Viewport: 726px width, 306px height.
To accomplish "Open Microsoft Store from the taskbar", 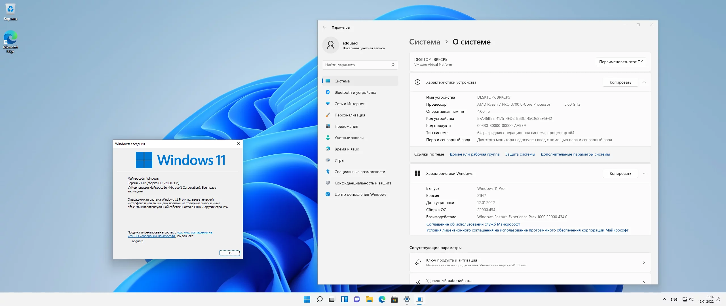I will tap(394, 299).
